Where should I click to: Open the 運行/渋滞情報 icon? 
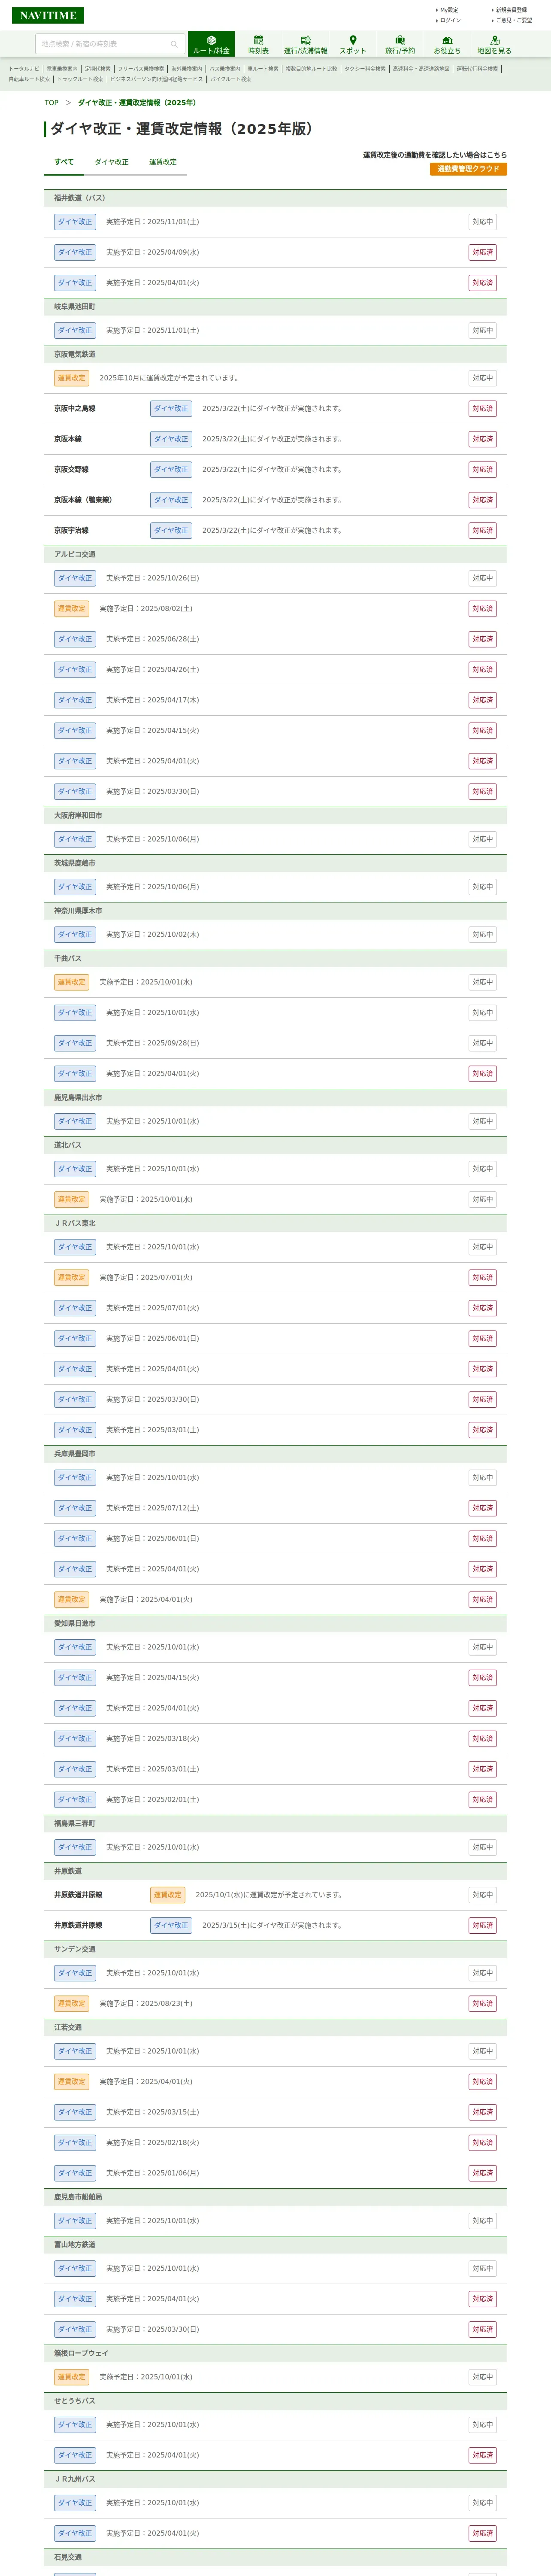pyautogui.click(x=305, y=44)
